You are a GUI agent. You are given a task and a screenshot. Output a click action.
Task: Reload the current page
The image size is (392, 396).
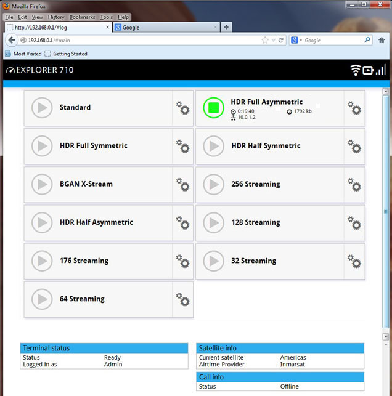(281, 41)
